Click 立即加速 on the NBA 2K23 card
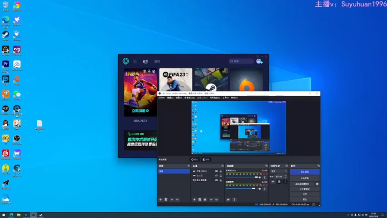387x218 pixels. pyautogui.click(x=140, y=111)
